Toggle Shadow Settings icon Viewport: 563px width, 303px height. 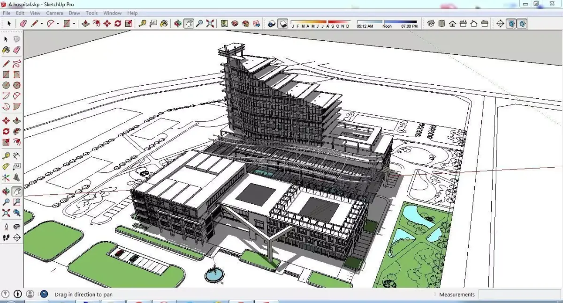[272, 23]
